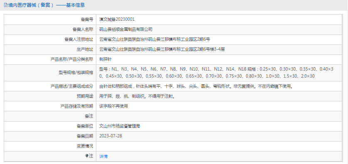Viewport: 348px width, 164px height.
Task: Select the product name 刺探针
Action: (105, 59)
